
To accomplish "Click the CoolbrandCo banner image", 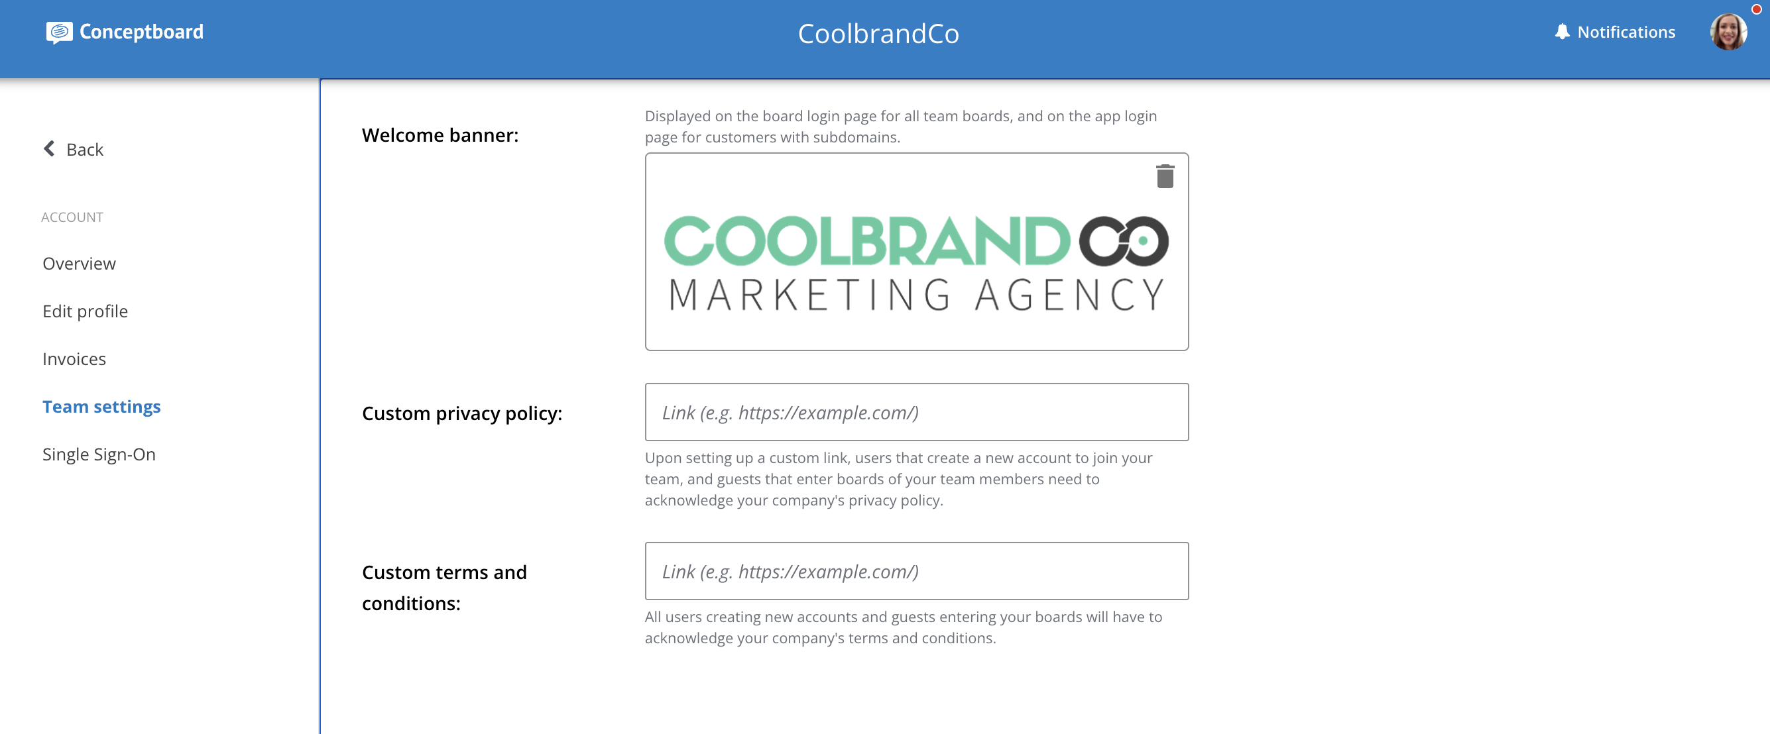I will click(x=917, y=263).
